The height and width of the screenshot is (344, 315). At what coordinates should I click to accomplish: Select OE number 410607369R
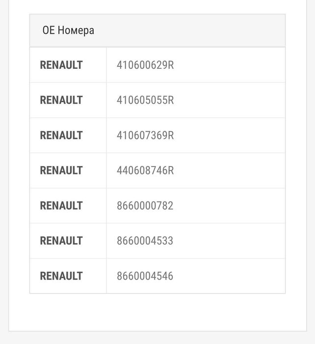[145, 135]
